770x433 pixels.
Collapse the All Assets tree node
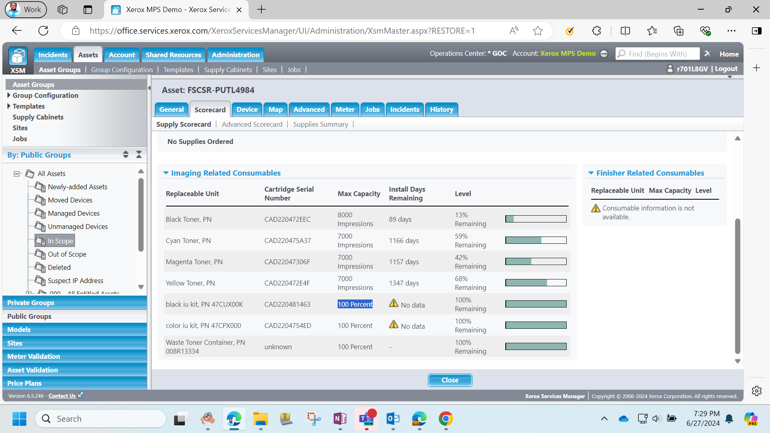[x=16, y=174]
